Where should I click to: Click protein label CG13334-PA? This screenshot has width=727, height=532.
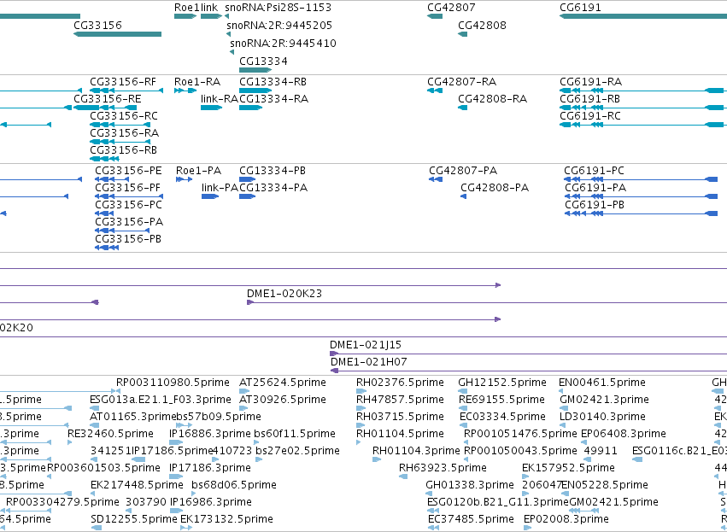point(273,188)
